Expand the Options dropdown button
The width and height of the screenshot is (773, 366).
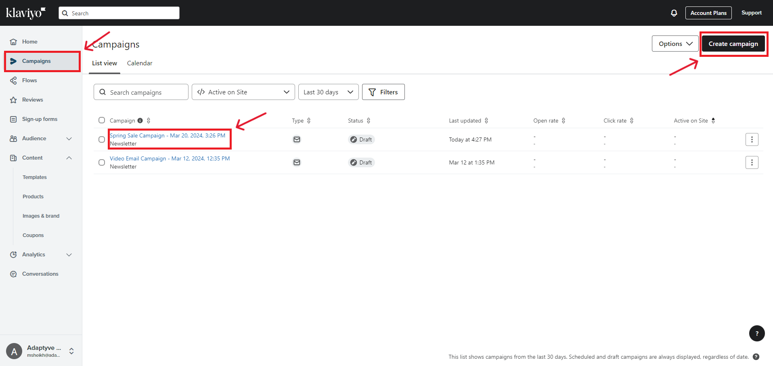pyautogui.click(x=675, y=44)
